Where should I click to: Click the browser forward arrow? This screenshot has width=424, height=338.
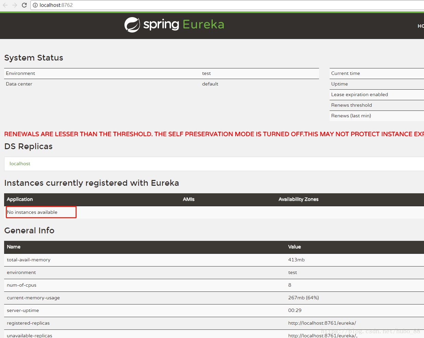pos(14,5)
